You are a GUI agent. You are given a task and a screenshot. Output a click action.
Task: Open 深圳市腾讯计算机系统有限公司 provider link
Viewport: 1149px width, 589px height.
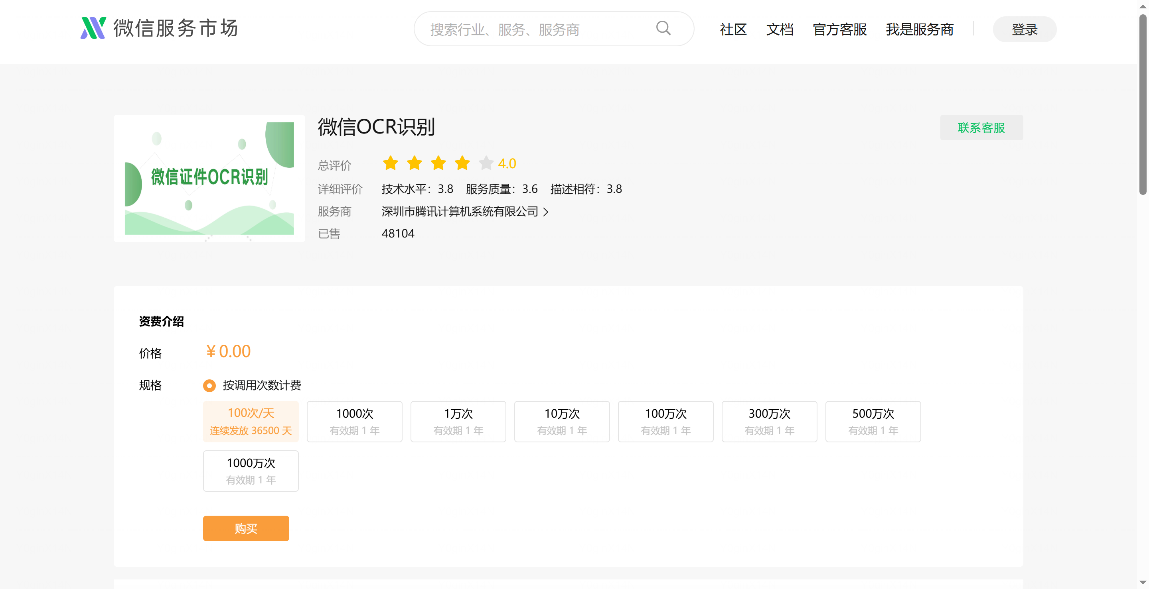(x=460, y=212)
